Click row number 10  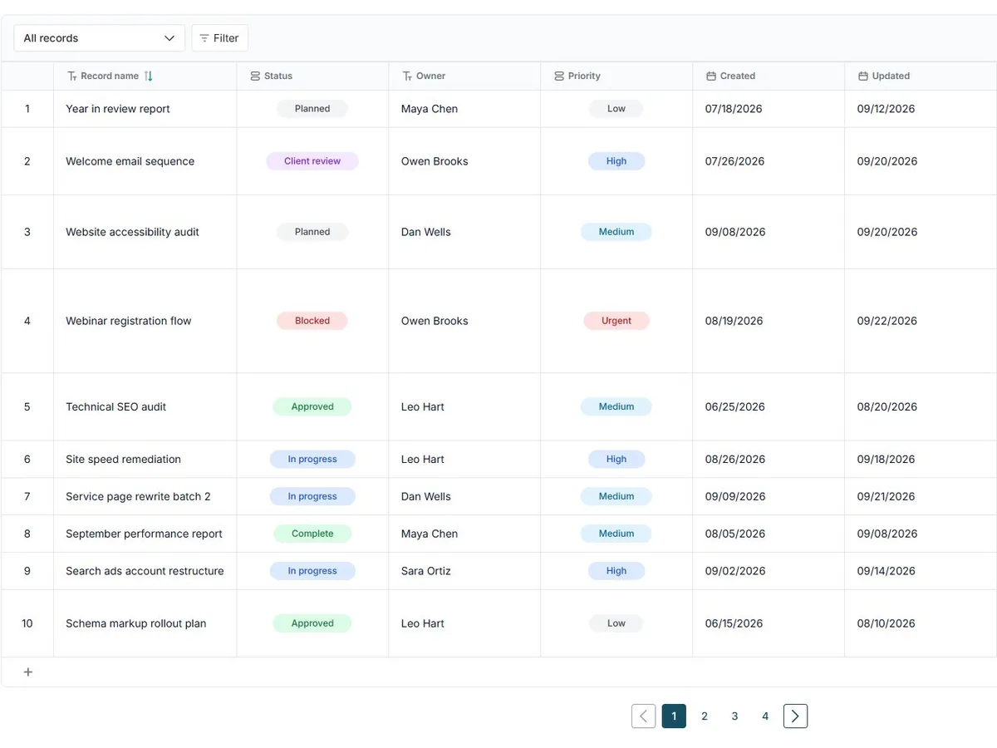point(27,623)
